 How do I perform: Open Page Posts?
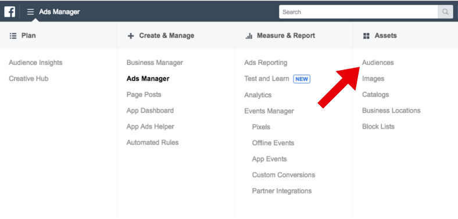[x=144, y=94]
